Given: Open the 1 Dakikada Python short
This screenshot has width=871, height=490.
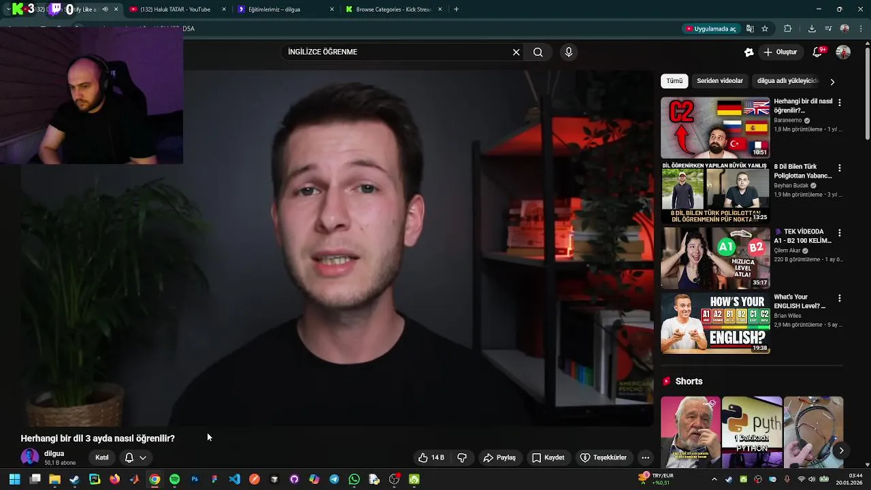Looking at the screenshot, I should [x=752, y=432].
